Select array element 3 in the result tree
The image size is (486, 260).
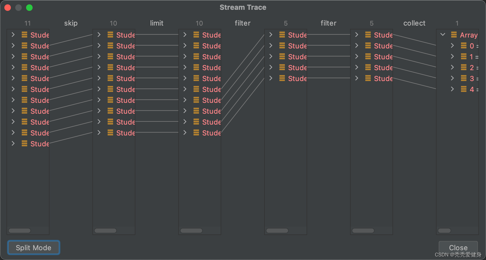[x=472, y=78]
